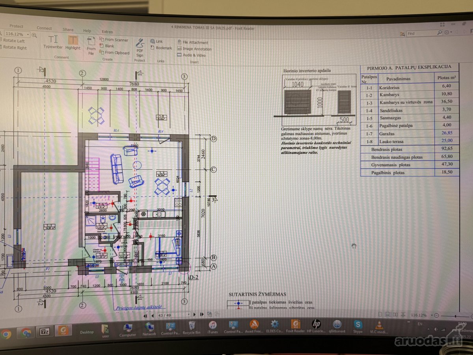473x355 pixels.
Task: Insert a File Attachment
Action: [193, 43]
